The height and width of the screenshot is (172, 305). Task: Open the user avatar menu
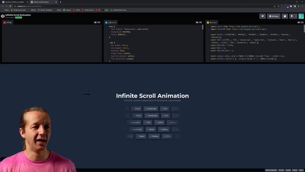301,16
